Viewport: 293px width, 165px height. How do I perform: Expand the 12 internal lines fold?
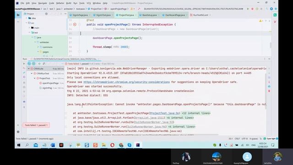point(196,113)
